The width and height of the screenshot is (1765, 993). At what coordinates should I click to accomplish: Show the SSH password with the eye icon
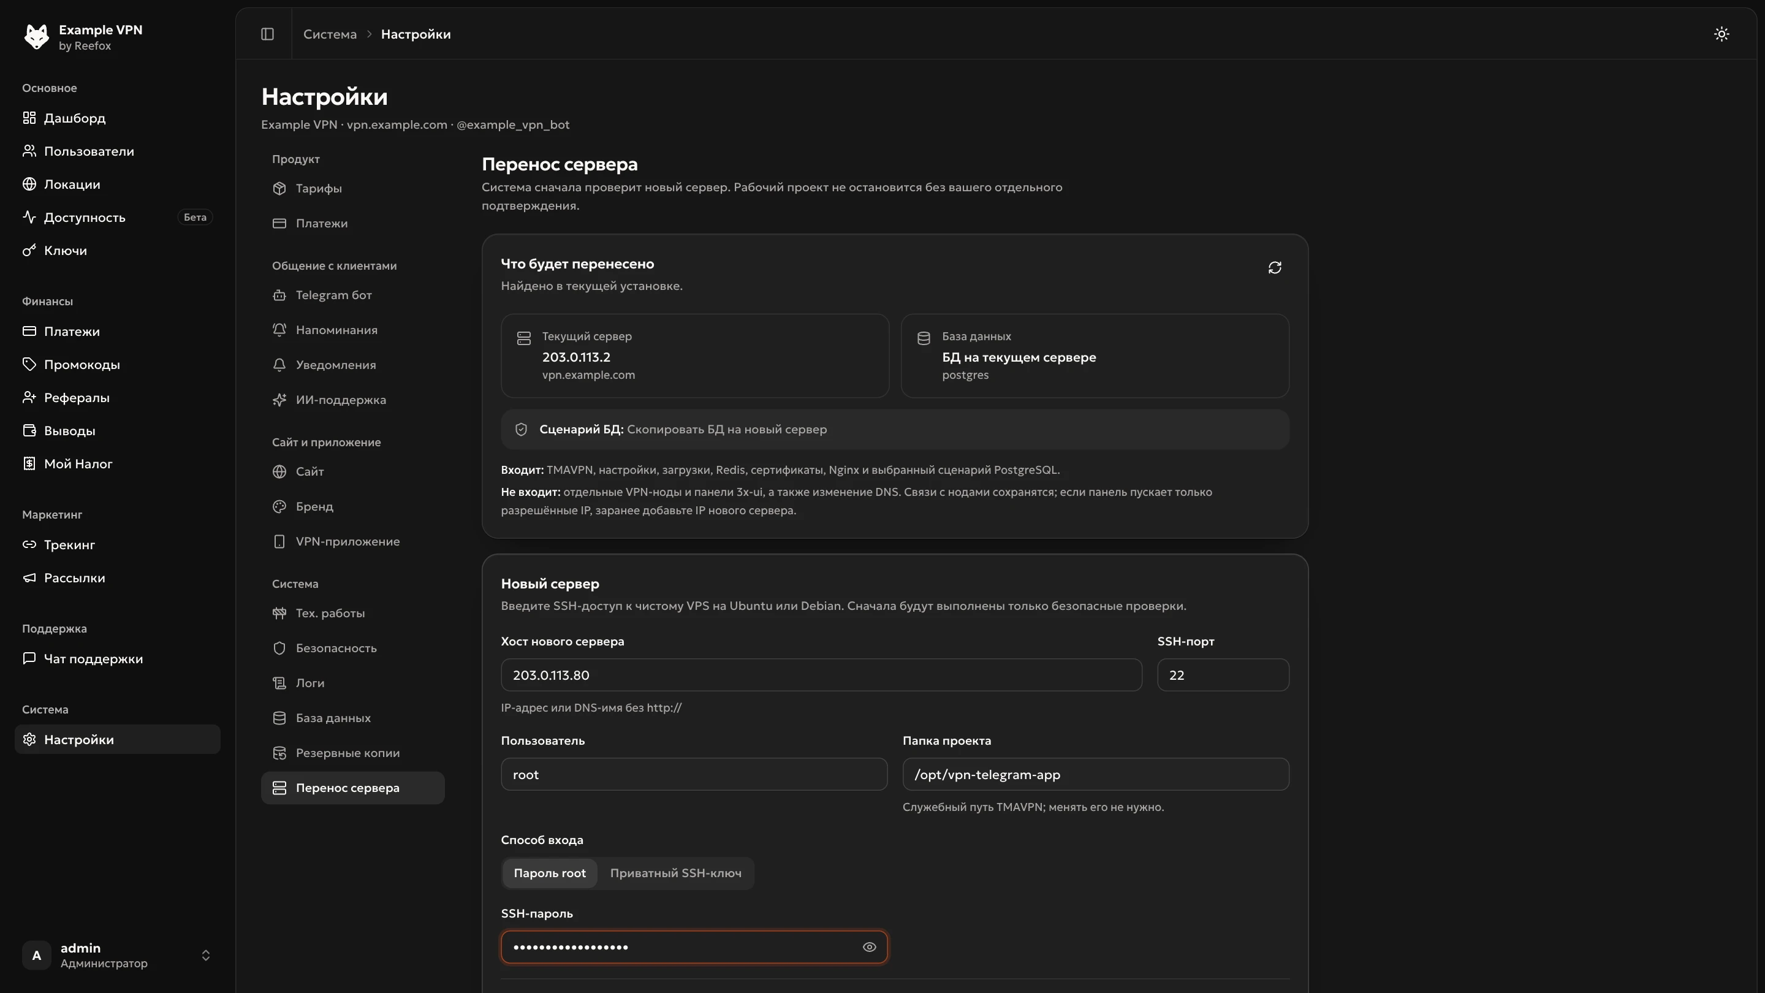pos(869,947)
